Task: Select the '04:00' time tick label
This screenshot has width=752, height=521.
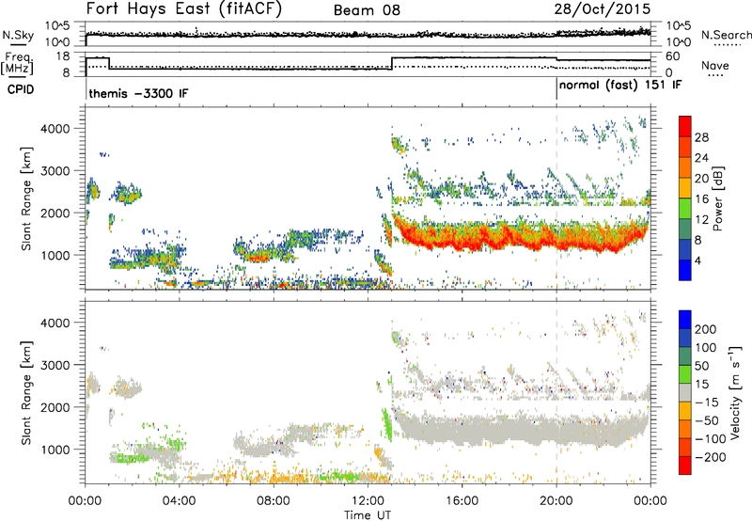Action: [x=180, y=501]
